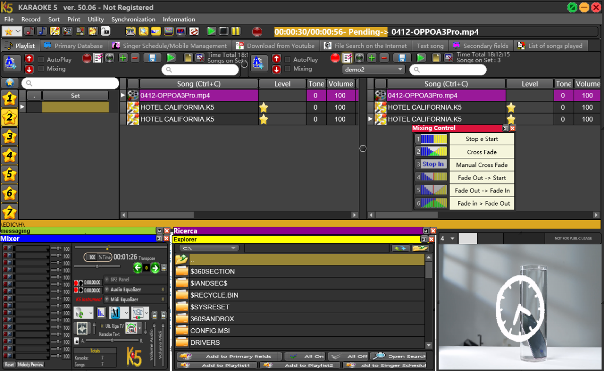The width and height of the screenshot is (604, 371).
Task: Click the transpose up green right arrow
Action: click(x=155, y=268)
